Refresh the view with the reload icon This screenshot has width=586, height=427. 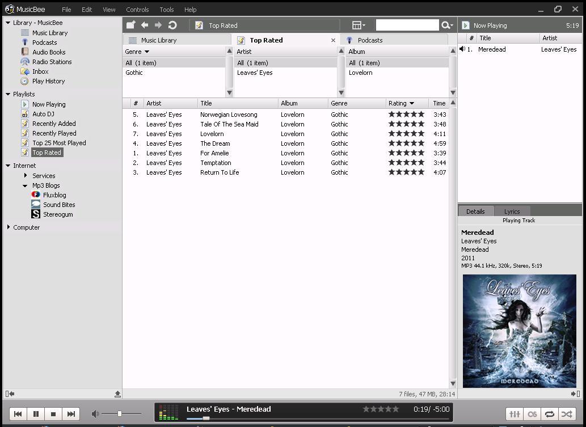click(172, 25)
